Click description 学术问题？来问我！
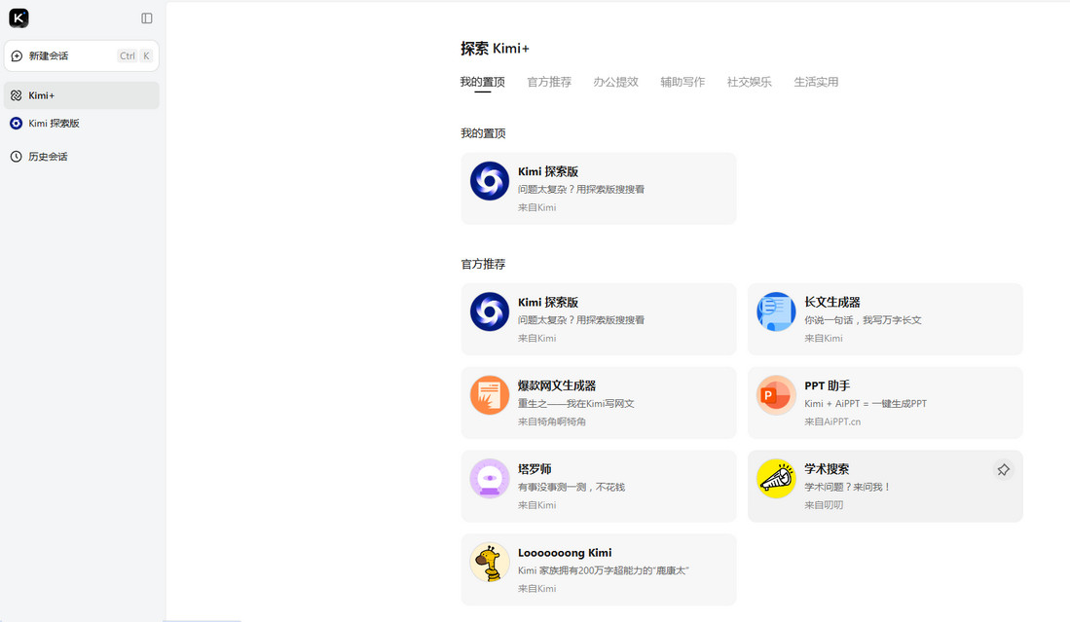1070x622 pixels. 847,487
